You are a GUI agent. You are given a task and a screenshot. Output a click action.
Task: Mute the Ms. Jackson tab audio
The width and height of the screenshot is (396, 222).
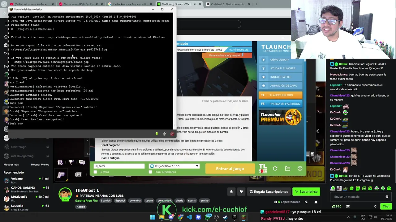point(97,4)
